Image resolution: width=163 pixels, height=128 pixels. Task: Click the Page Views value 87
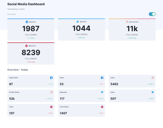pyautogui.click(x=11, y=84)
